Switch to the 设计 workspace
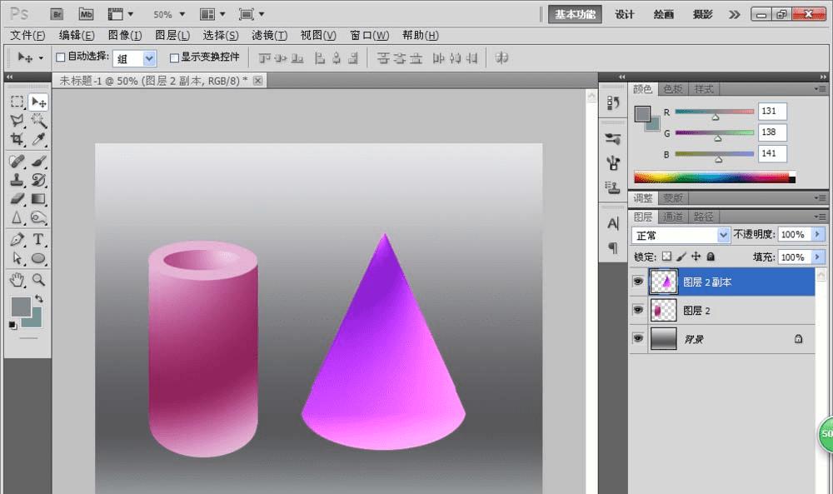 click(x=625, y=14)
